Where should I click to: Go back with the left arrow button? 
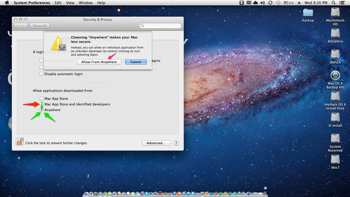pos(17,26)
